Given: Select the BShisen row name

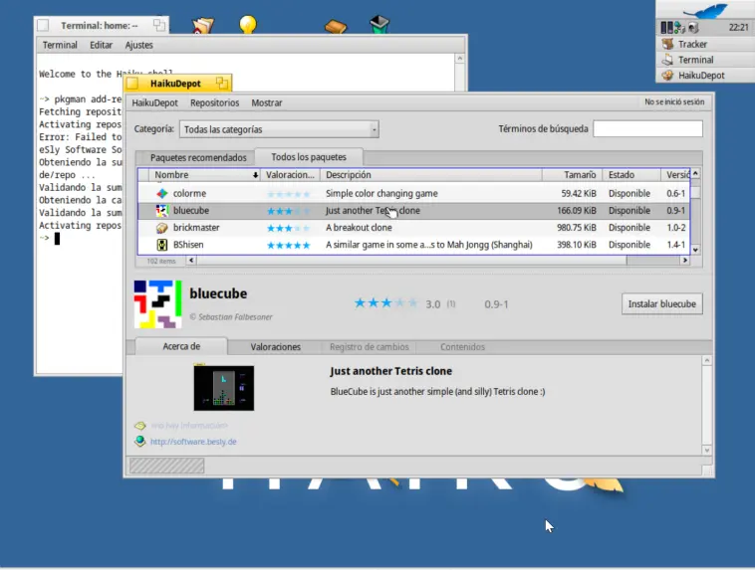Looking at the screenshot, I should coord(188,245).
